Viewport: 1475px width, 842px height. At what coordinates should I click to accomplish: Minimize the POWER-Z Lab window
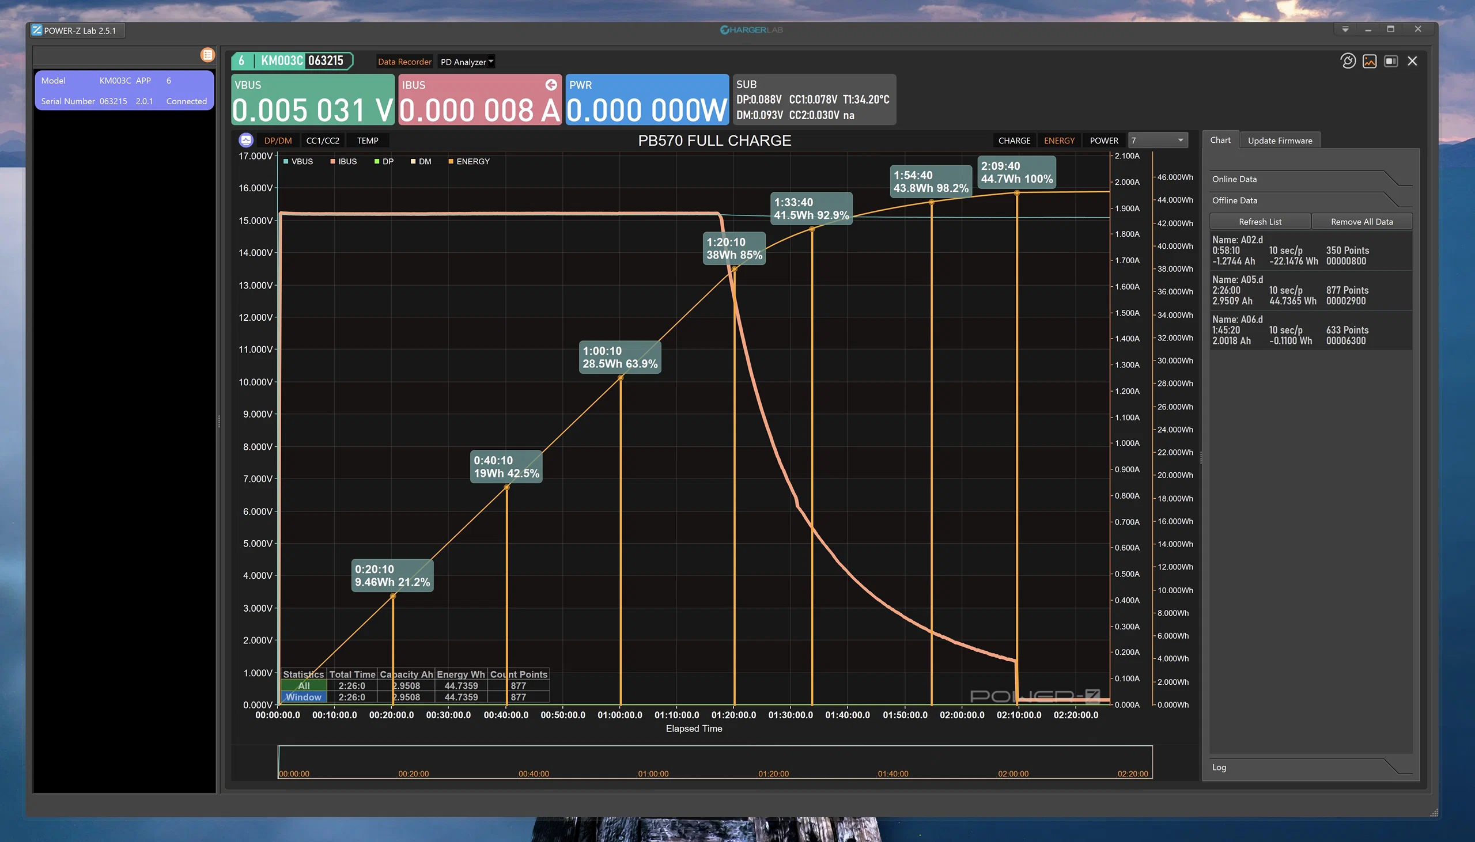point(1368,29)
